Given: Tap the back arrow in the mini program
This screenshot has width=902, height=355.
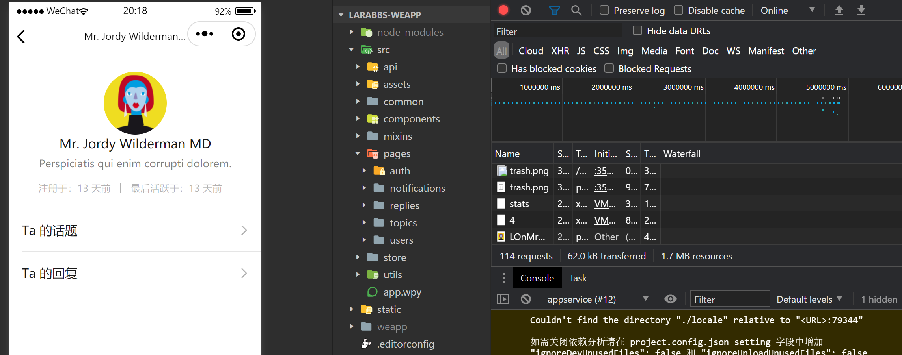Looking at the screenshot, I should pos(21,37).
